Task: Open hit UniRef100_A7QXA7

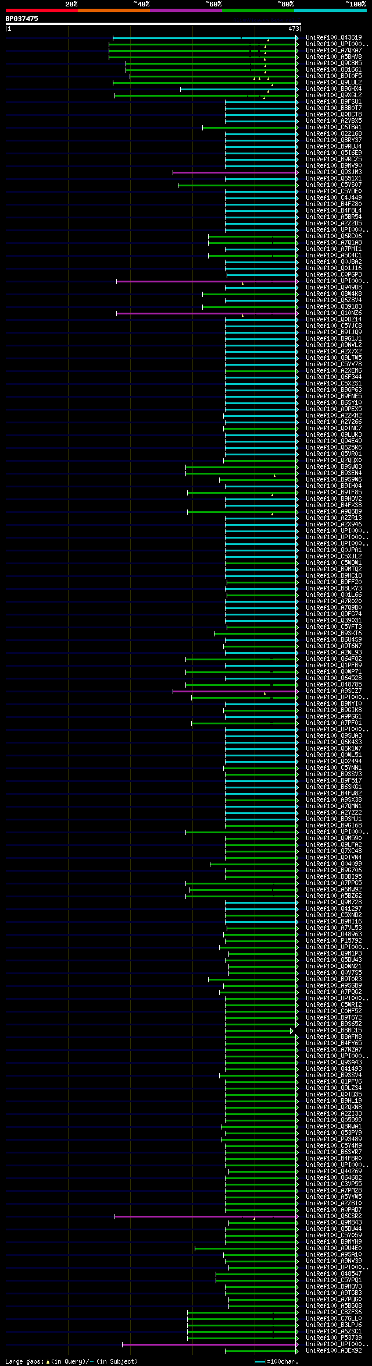Action: (334, 50)
